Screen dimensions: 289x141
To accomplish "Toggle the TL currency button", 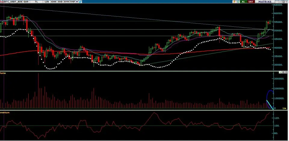I will pos(36,2).
